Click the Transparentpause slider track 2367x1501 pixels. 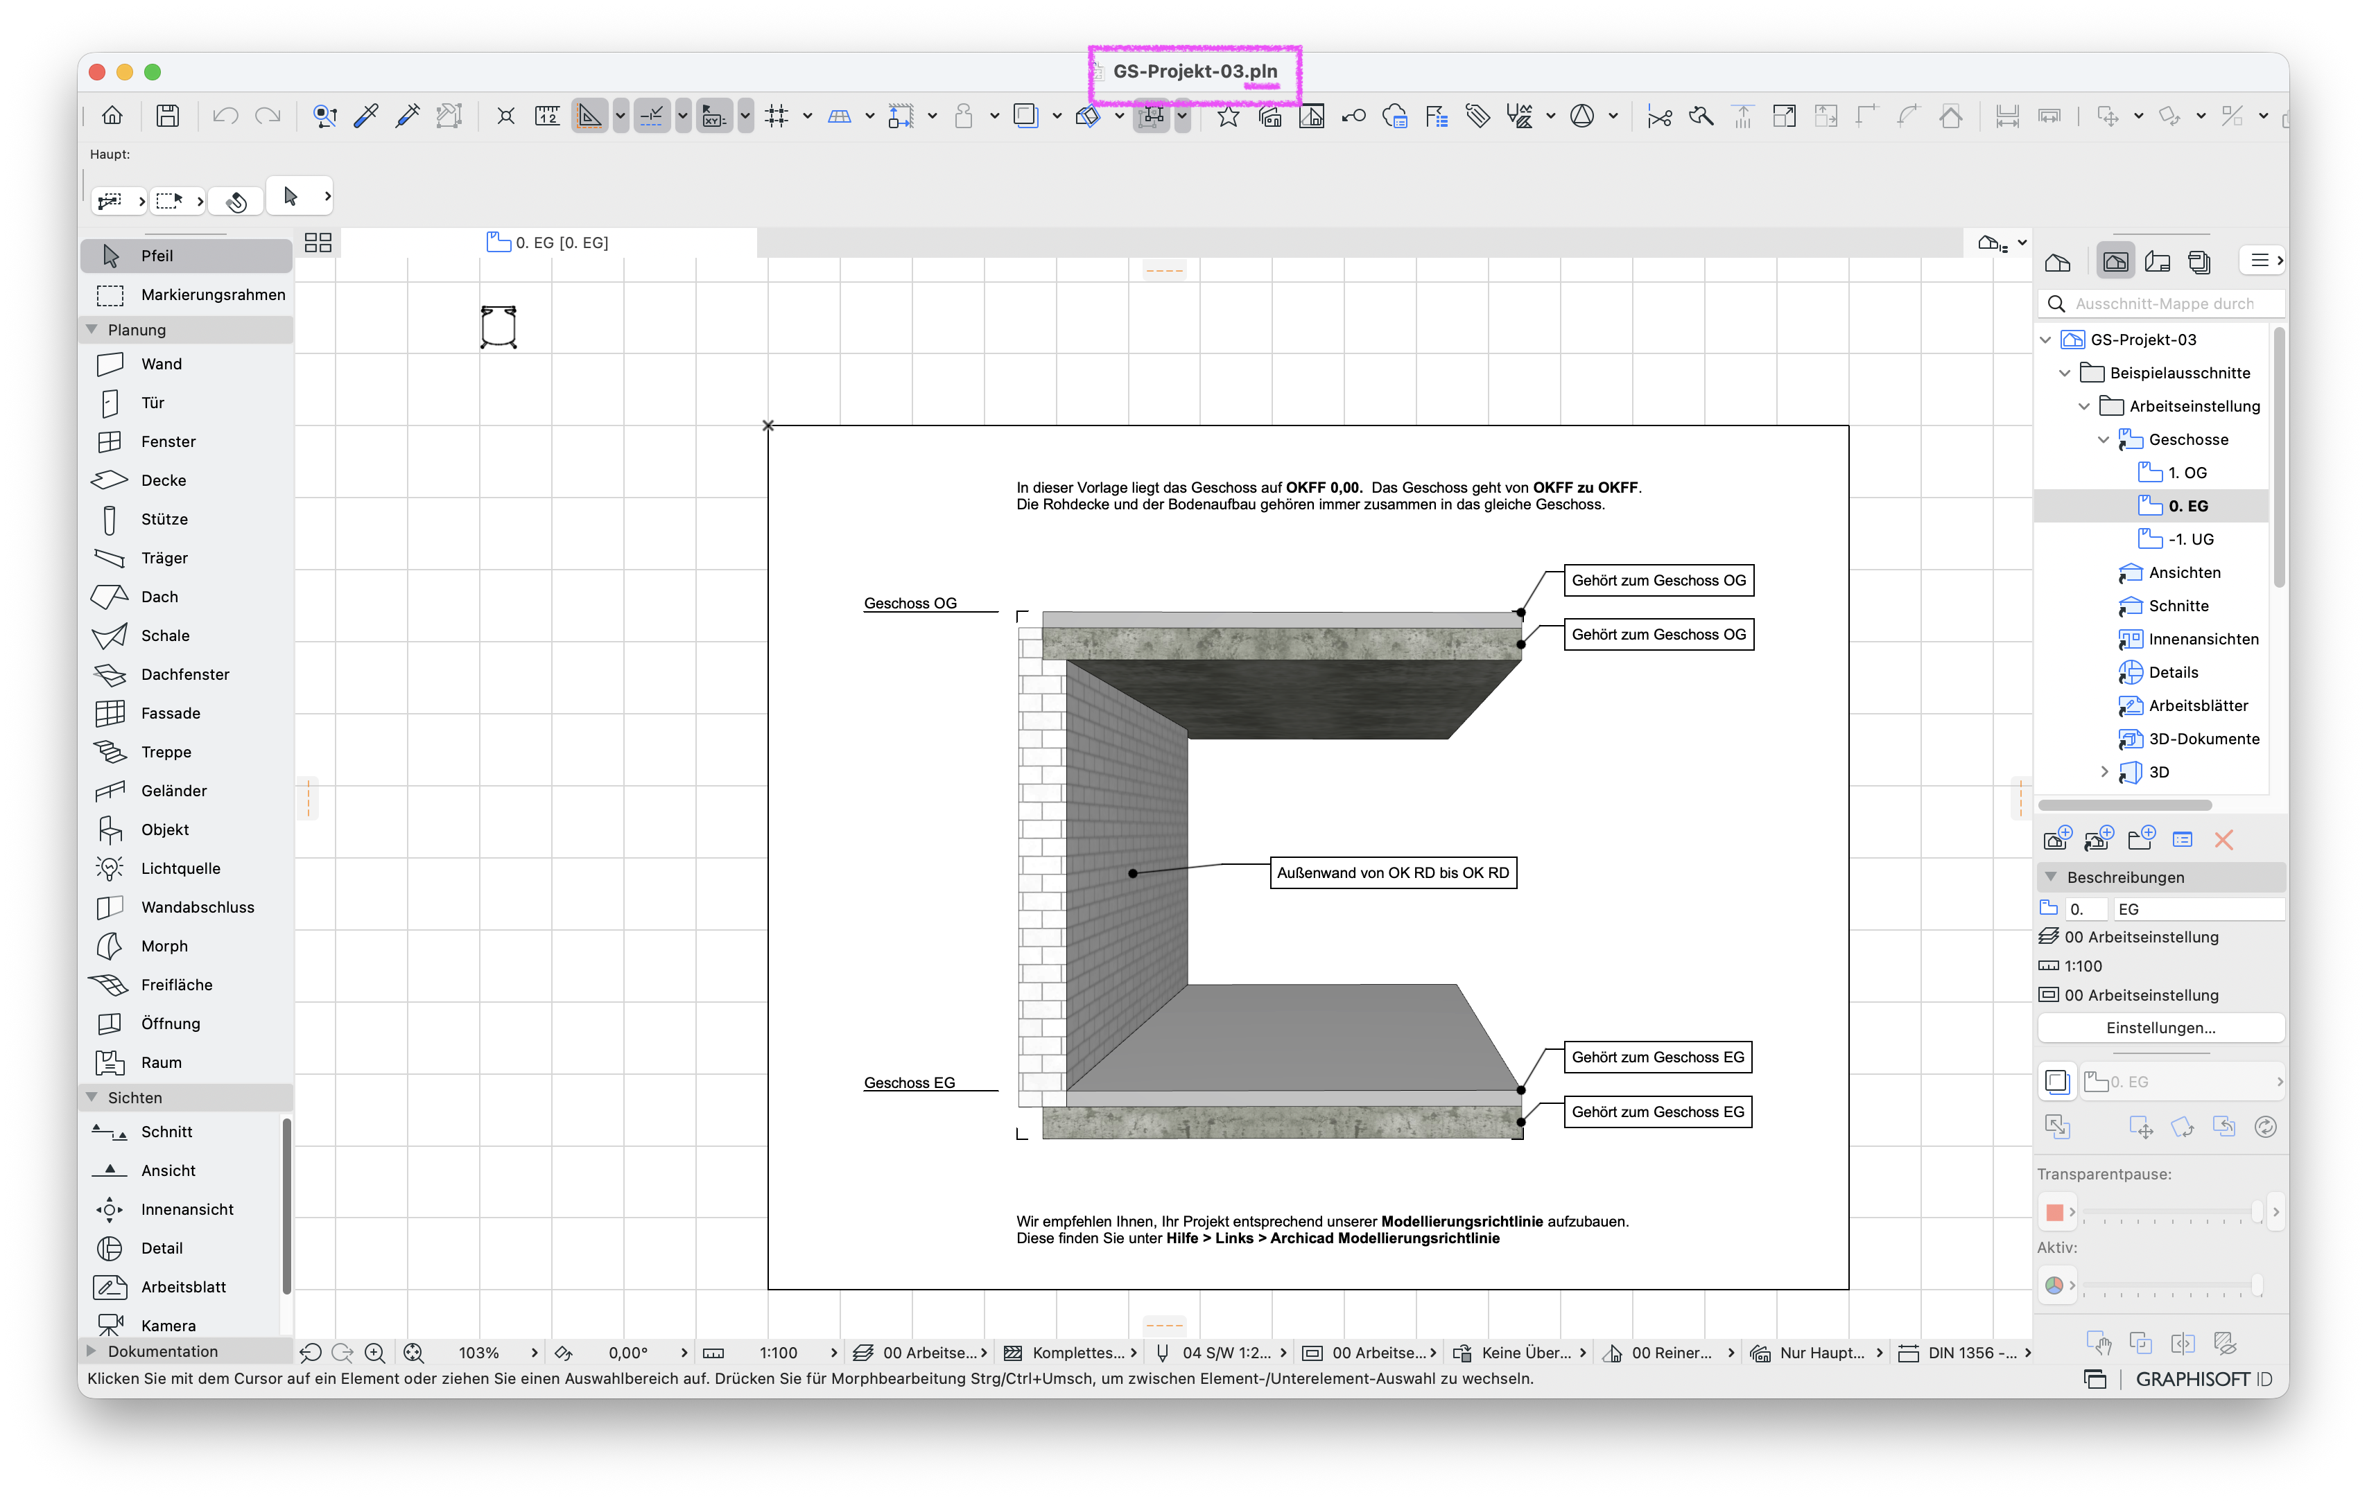click(2170, 1212)
